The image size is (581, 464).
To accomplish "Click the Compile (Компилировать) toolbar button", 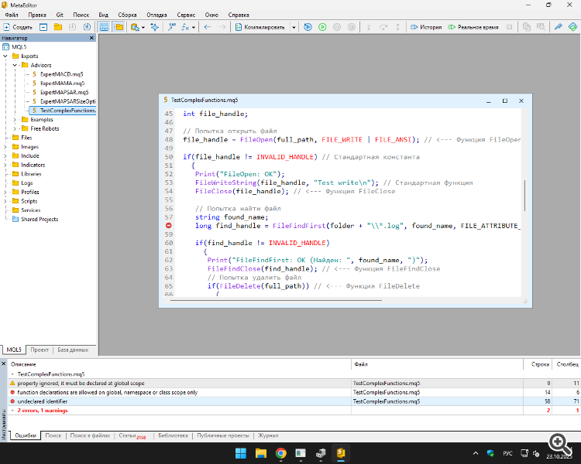I will (260, 27).
